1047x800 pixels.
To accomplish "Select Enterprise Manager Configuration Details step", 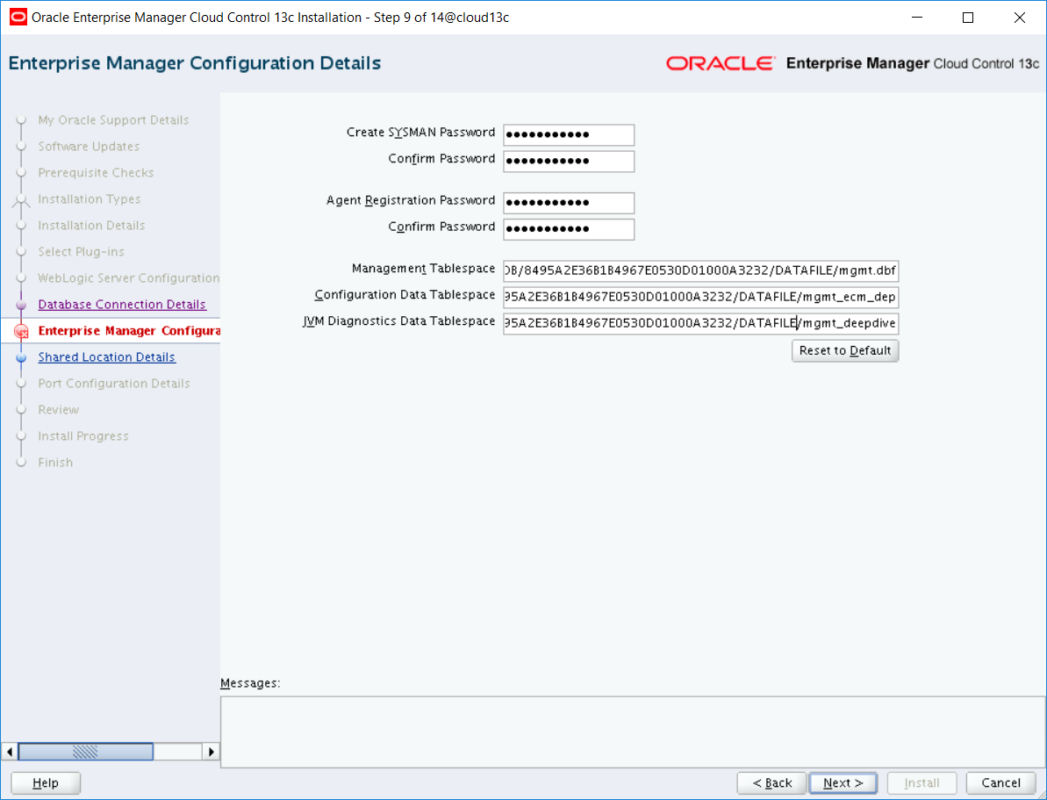I will (129, 331).
